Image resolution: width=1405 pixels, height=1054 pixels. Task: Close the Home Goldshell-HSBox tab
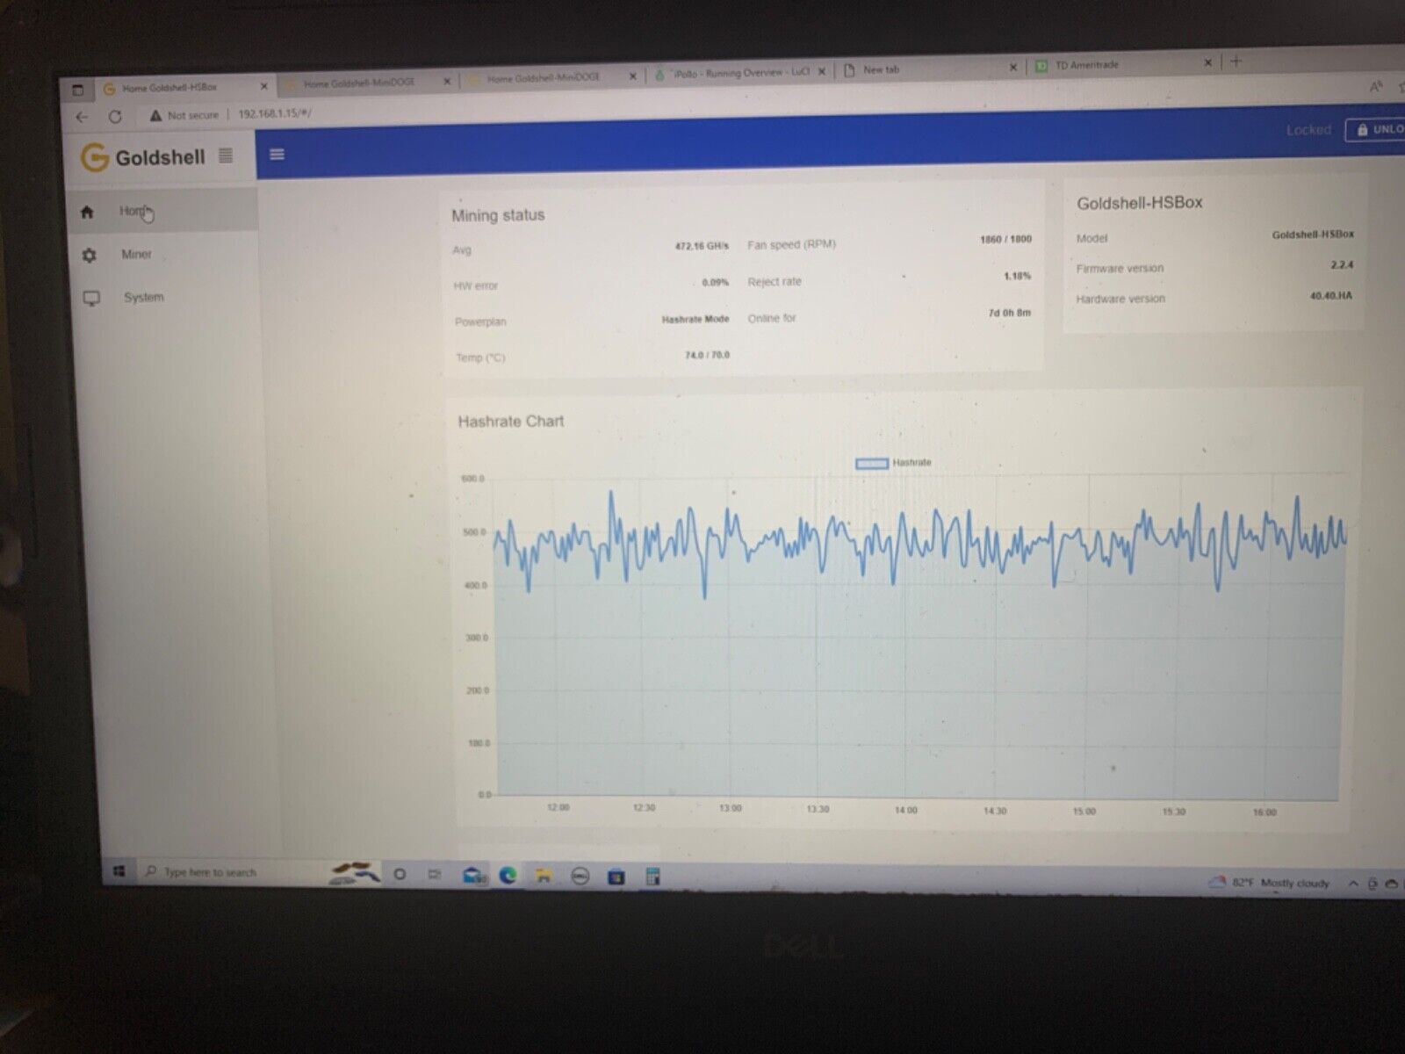[263, 87]
